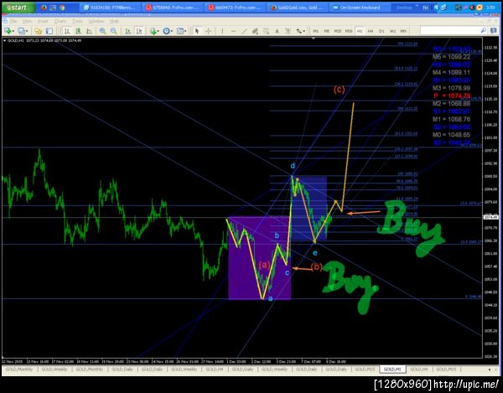Switch timeframe to M5
This screenshot has height=393, width=503.
327,31
